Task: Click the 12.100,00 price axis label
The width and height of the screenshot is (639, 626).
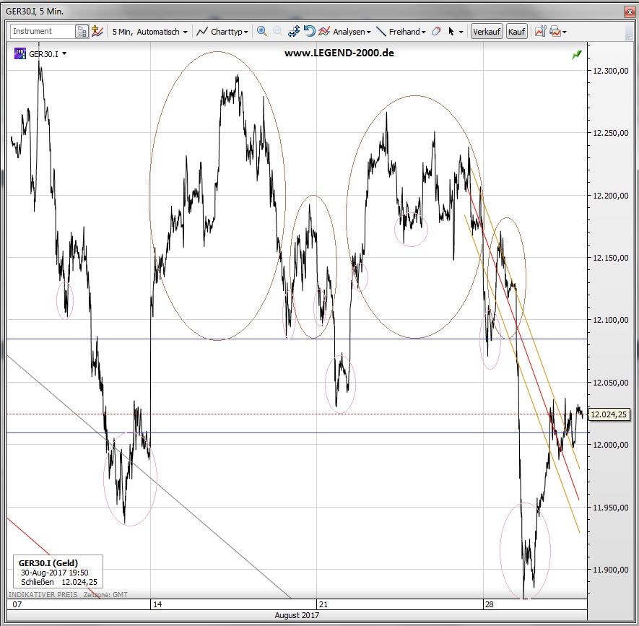Action: [x=610, y=320]
